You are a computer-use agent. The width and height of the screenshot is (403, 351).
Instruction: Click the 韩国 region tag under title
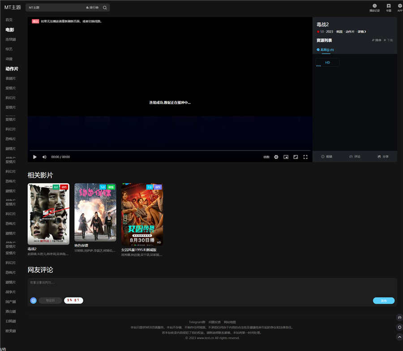[339, 32]
